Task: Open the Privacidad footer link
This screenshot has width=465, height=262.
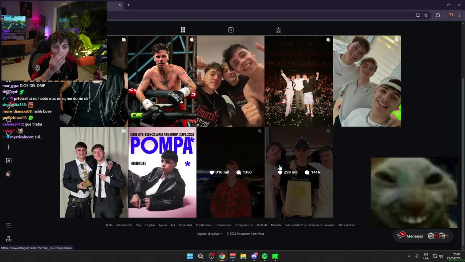Action: pyautogui.click(x=185, y=225)
